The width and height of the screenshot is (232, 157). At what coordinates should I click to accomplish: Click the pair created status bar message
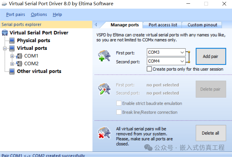click(x=43, y=155)
